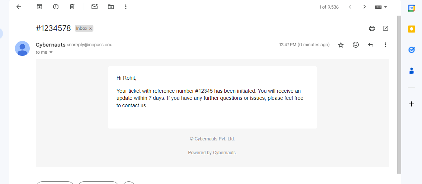The image size is (422, 184).
Task: Click the vertical scrollbar of the email
Action: pos(399,93)
